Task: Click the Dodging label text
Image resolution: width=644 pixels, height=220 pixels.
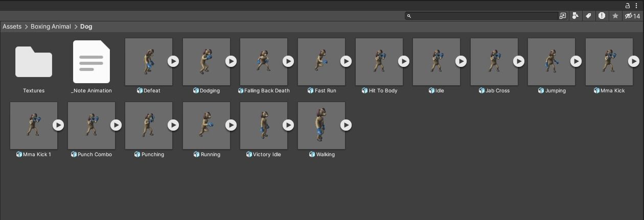Action: [x=210, y=91]
